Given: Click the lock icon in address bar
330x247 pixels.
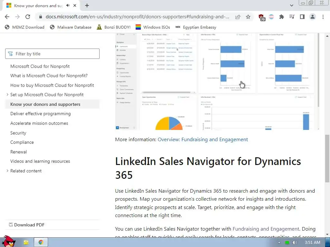Looking at the screenshot, I should pyautogui.click(x=41, y=17).
